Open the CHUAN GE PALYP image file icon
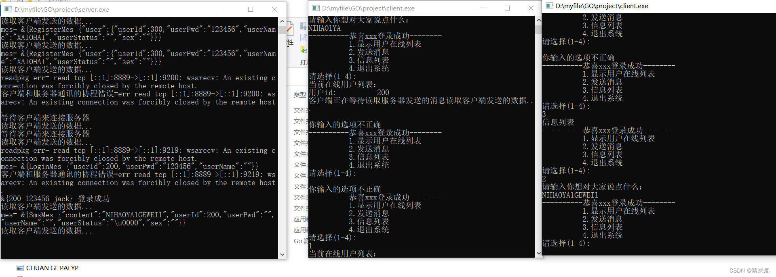The image size is (776, 277). tap(20, 268)
